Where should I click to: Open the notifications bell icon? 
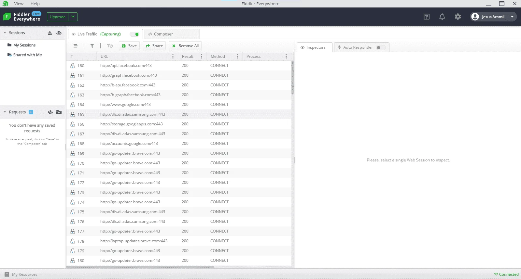pyautogui.click(x=442, y=17)
